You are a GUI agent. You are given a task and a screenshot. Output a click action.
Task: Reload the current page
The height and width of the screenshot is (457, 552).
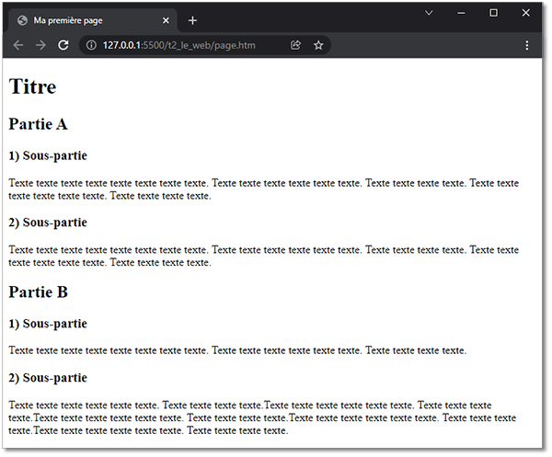coord(63,45)
